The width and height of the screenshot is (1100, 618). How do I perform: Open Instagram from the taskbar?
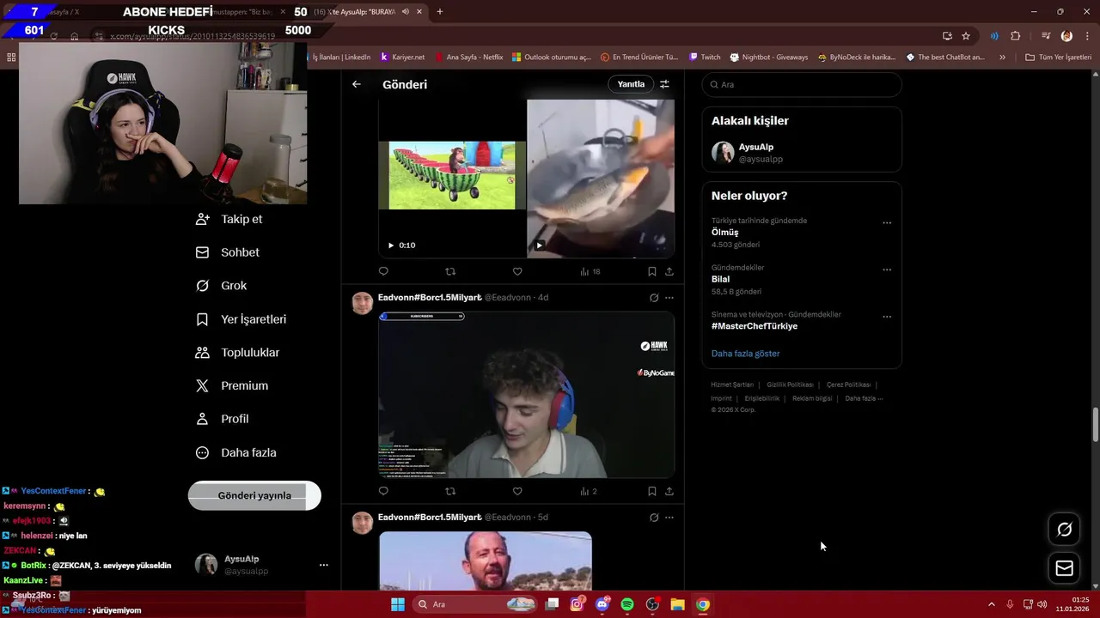tap(577, 604)
